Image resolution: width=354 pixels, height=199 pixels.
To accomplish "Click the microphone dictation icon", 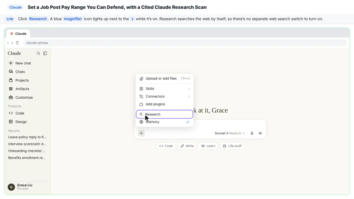I will pyautogui.click(x=252, y=133).
